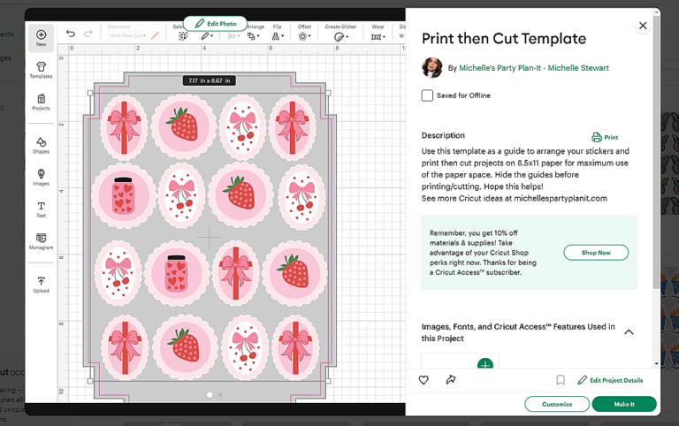Click the share arrow icon

pyautogui.click(x=451, y=380)
